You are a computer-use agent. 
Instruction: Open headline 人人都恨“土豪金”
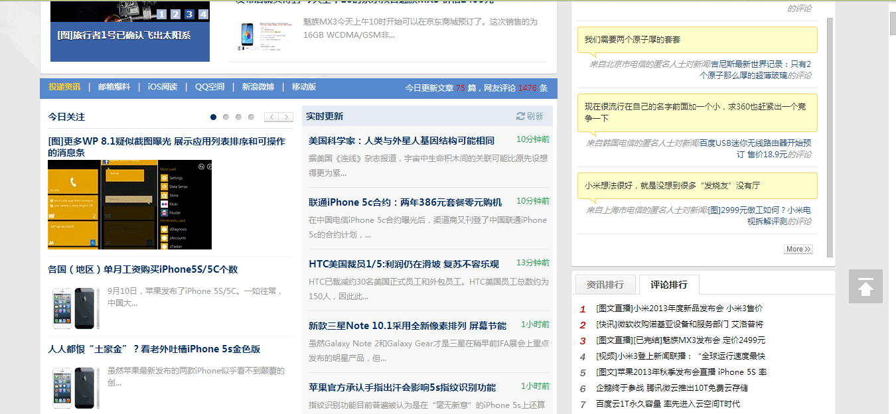pyautogui.click(x=154, y=349)
